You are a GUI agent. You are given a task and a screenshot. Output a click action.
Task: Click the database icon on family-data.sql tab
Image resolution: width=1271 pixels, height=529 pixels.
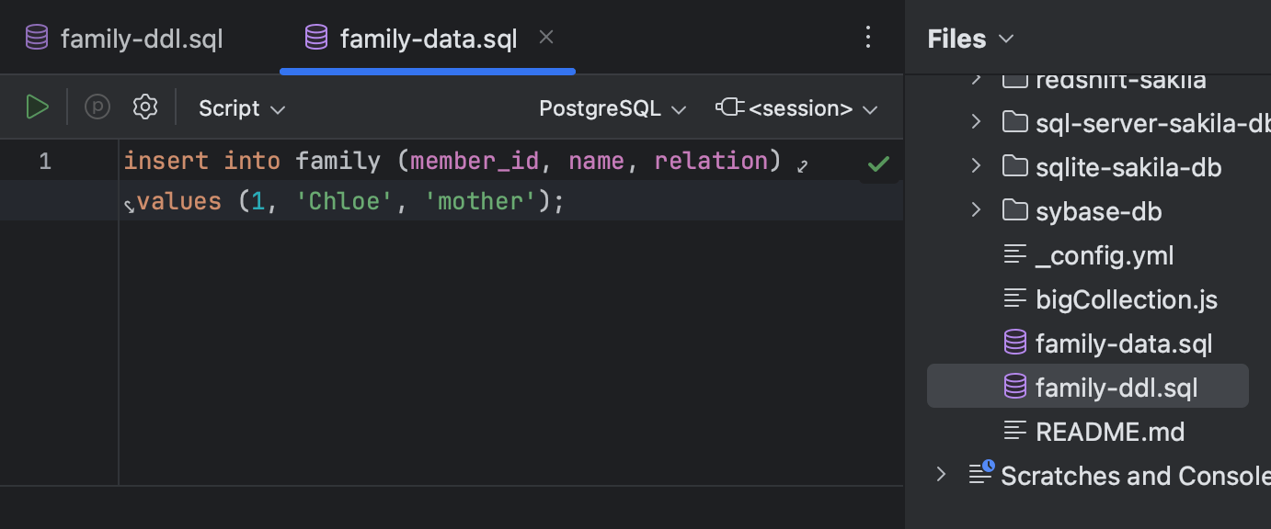coord(316,37)
